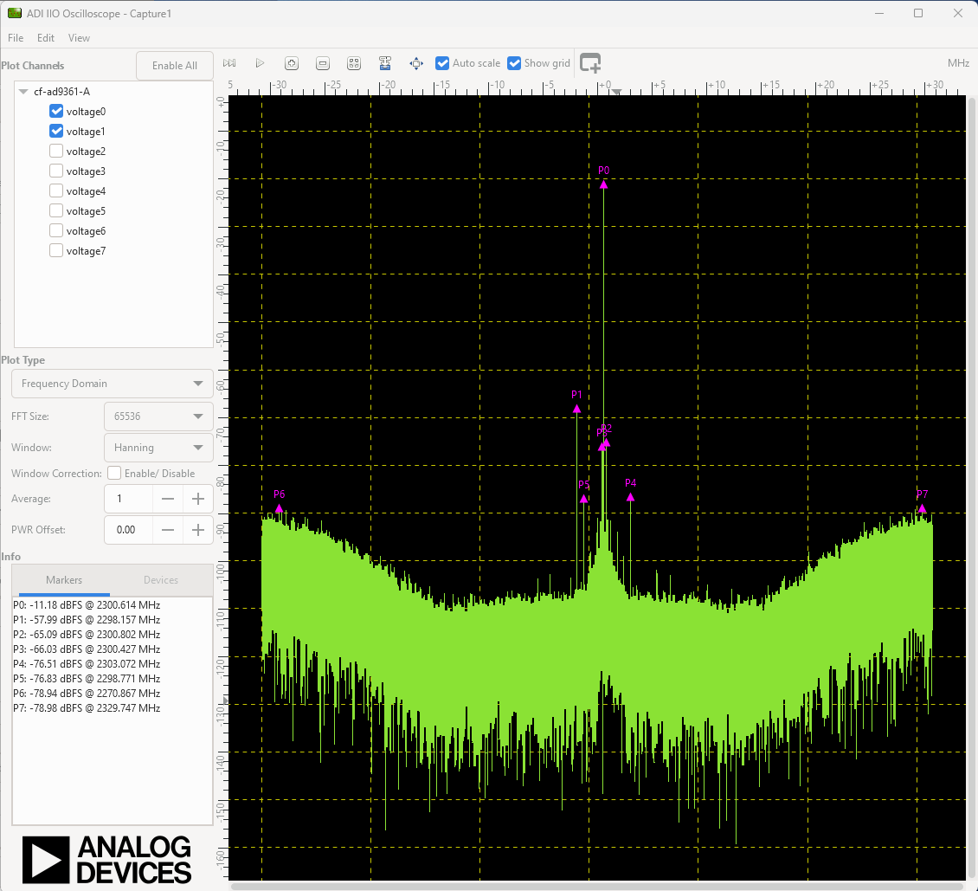978x891 pixels.
Task: Start the capture with play icon
Action: click(261, 63)
